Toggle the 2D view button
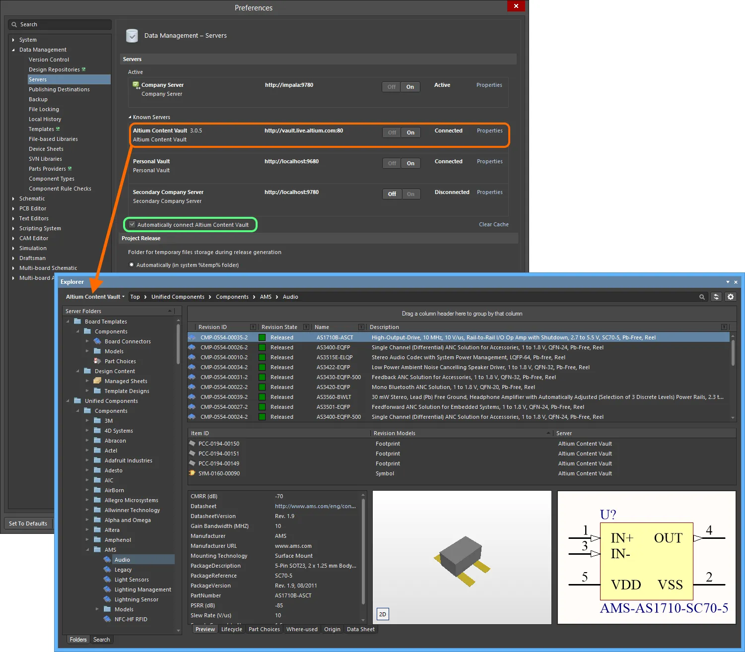745x652 pixels. [x=383, y=614]
